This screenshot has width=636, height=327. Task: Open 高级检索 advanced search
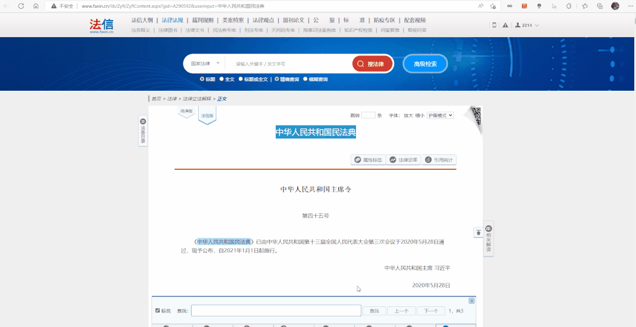[425, 64]
